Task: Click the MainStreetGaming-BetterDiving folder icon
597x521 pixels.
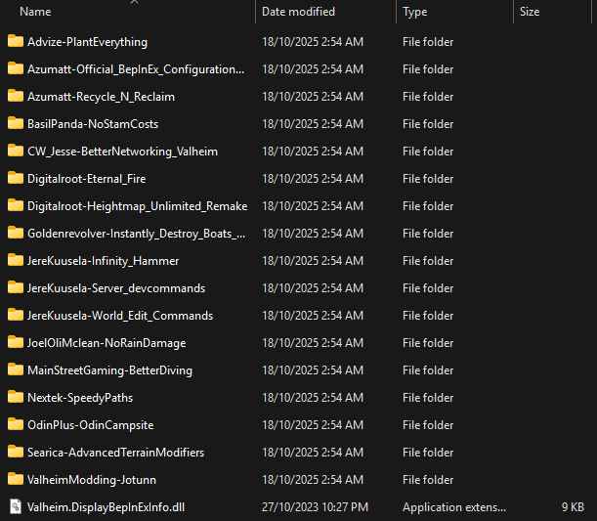Action: [16, 369]
